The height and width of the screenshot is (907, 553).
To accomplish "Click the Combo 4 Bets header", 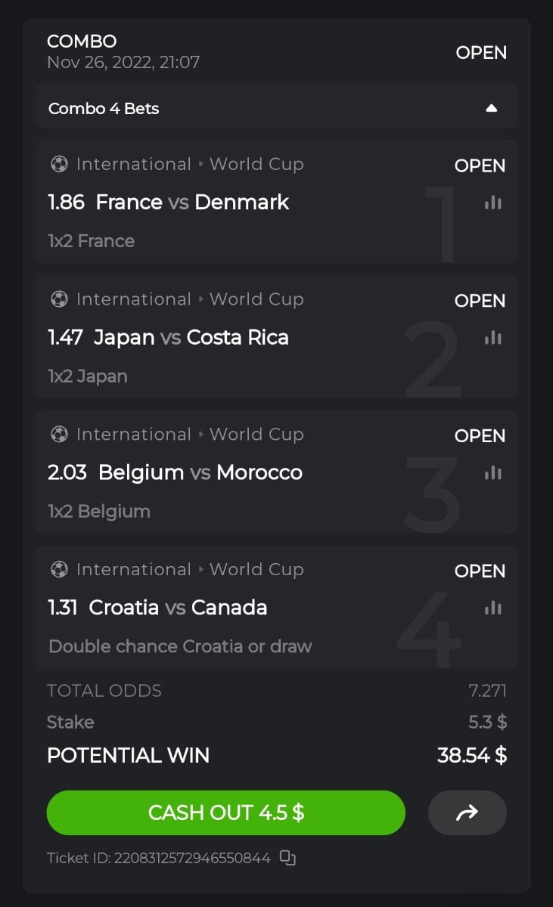I will 104,108.
